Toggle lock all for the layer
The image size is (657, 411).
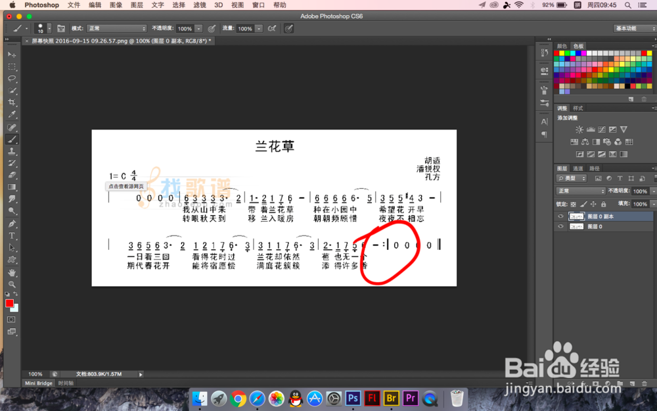click(603, 205)
